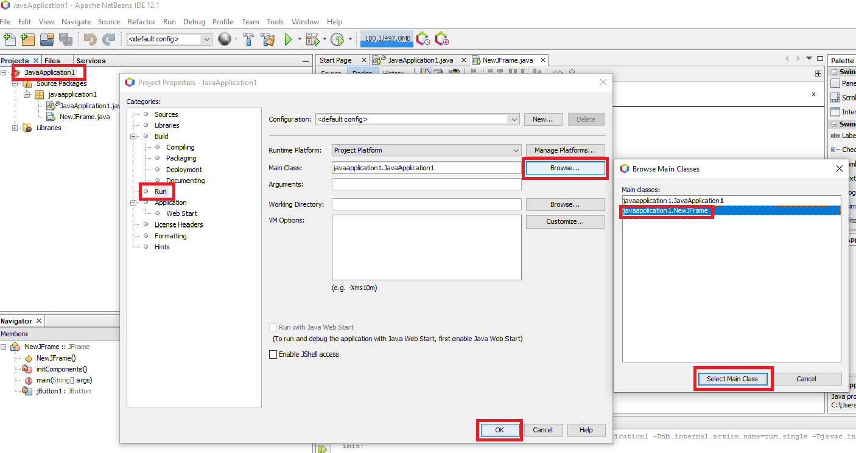Collapse the NewJFrame node in Navigator
The height and width of the screenshot is (453, 856).
(x=4, y=347)
